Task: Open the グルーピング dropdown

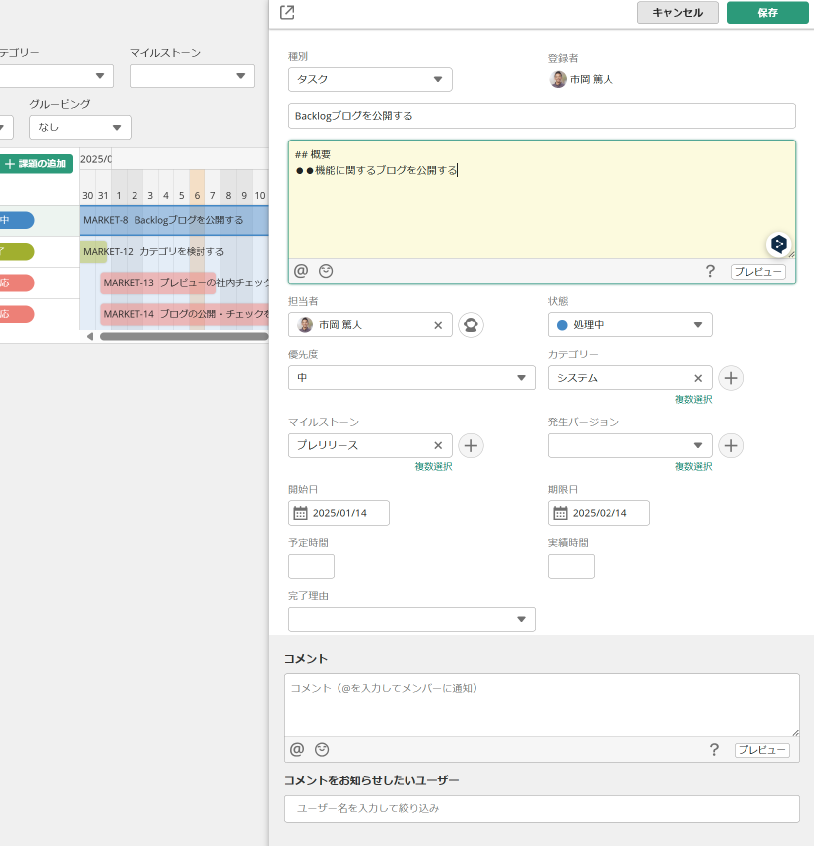Action: [x=80, y=128]
